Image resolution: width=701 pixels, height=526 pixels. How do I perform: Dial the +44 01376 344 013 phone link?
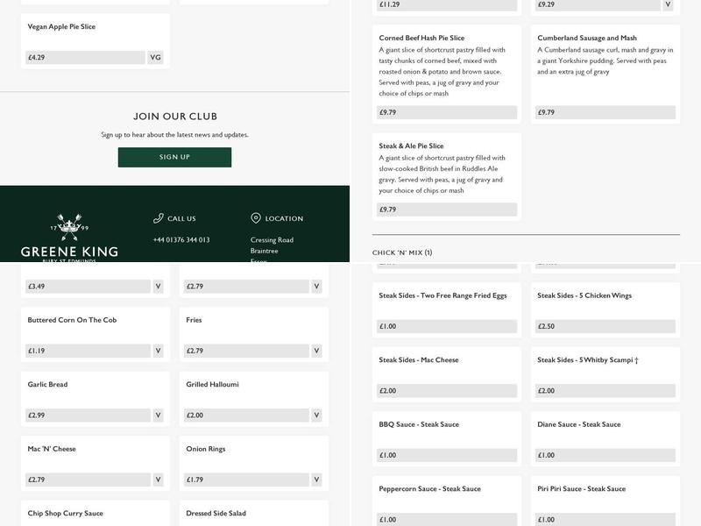click(181, 240)
